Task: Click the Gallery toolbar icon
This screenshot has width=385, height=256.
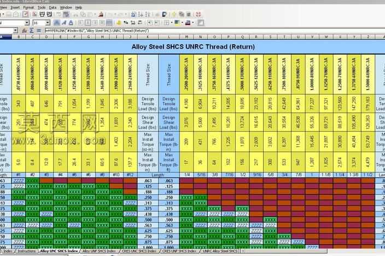Action: pyautogui.click(x=181, y=14)
